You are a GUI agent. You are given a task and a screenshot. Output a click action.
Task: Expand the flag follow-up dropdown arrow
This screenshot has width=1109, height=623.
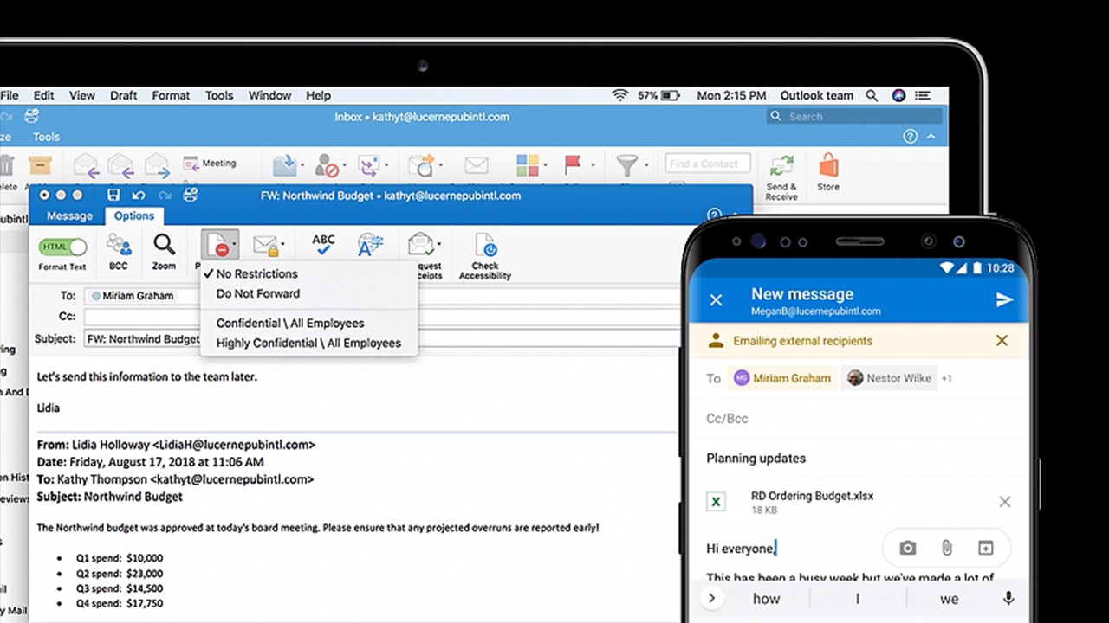tap(593, 164)
